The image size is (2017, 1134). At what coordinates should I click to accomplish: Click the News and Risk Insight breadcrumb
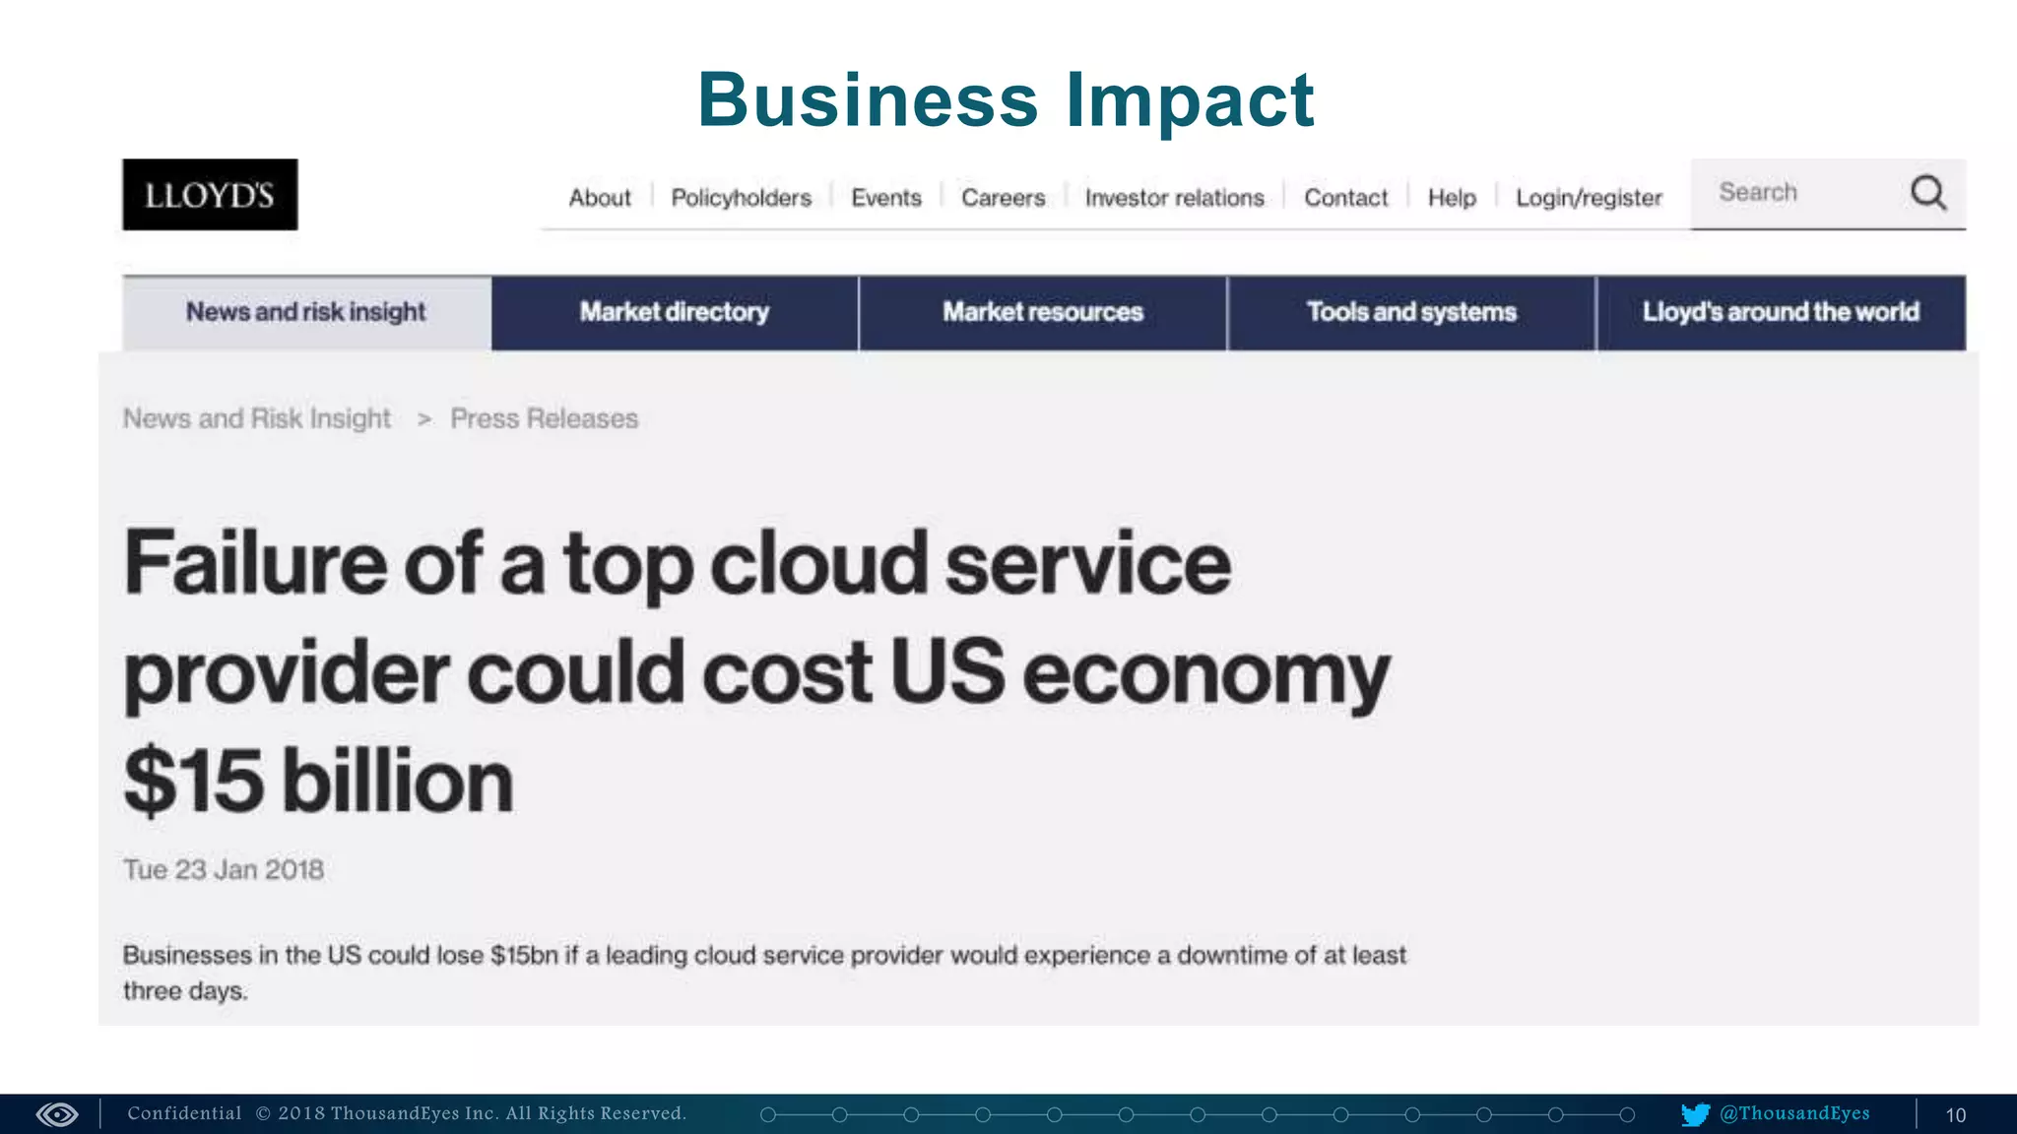(257, 418)
